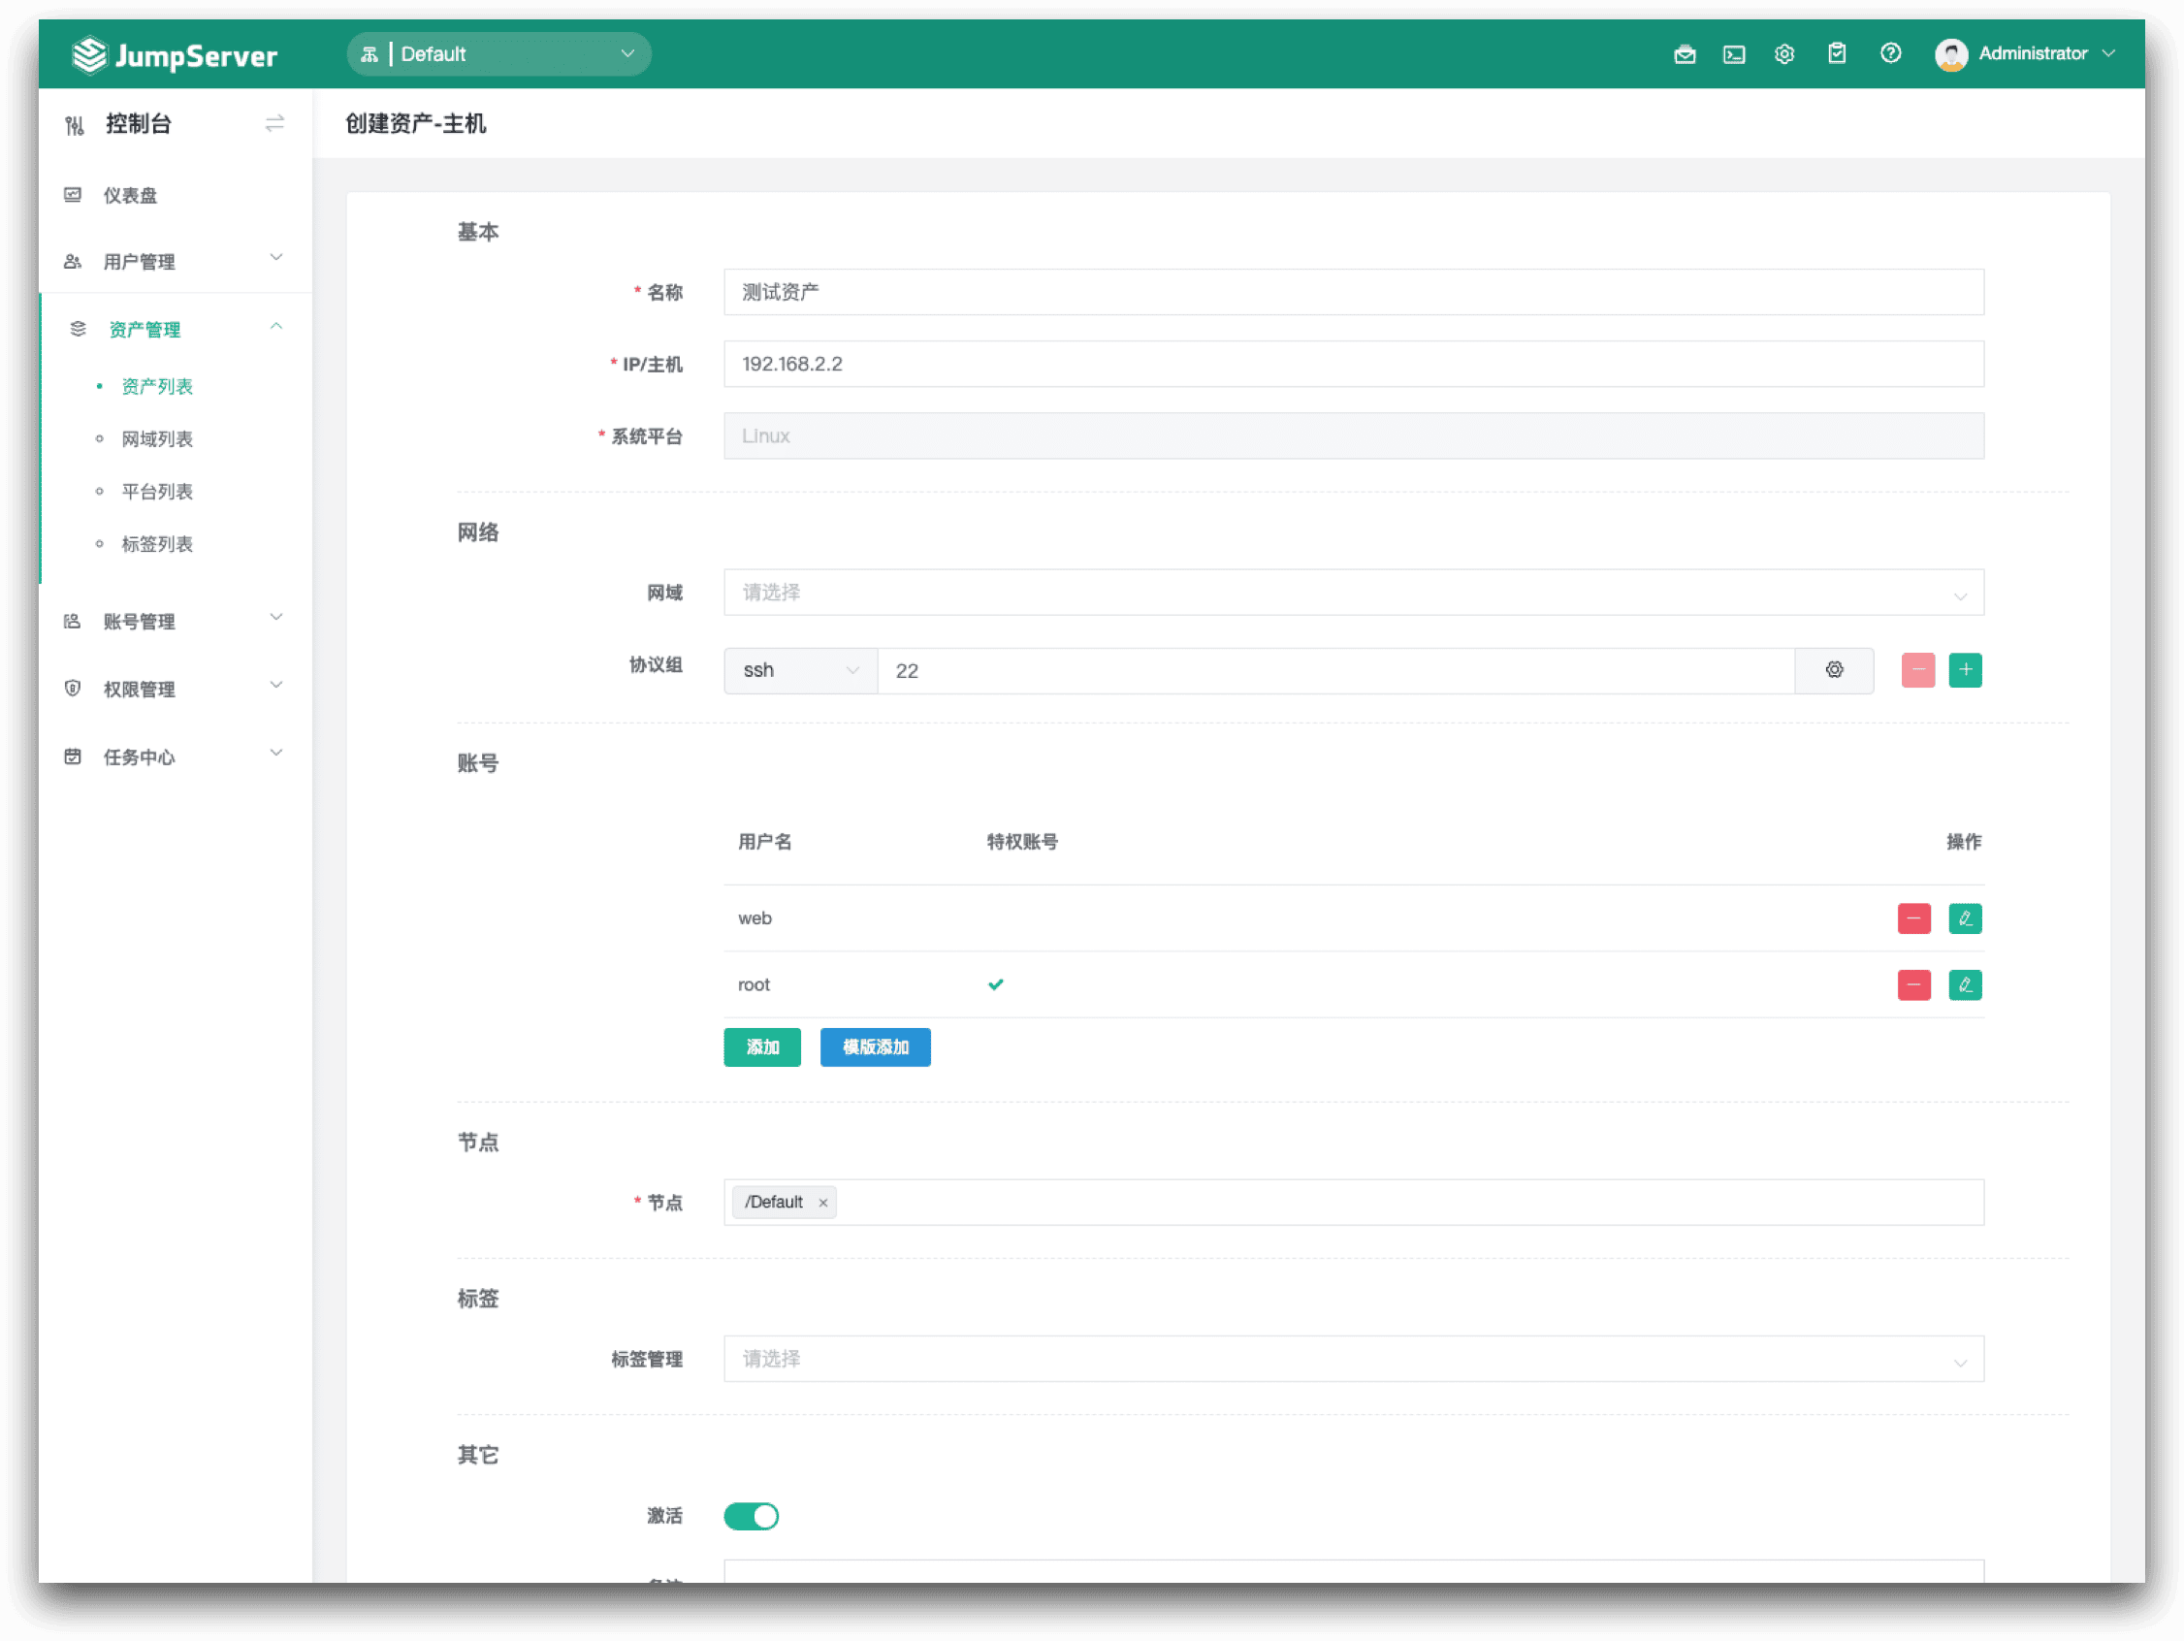Expand the 用户管理 menu
The width and height of the screenshot is (2184, 1641).
174,261
